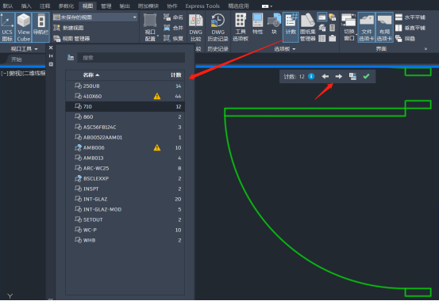Open the 块 blocks palette
The image size is (439, 301).
(x=274, y=25)
